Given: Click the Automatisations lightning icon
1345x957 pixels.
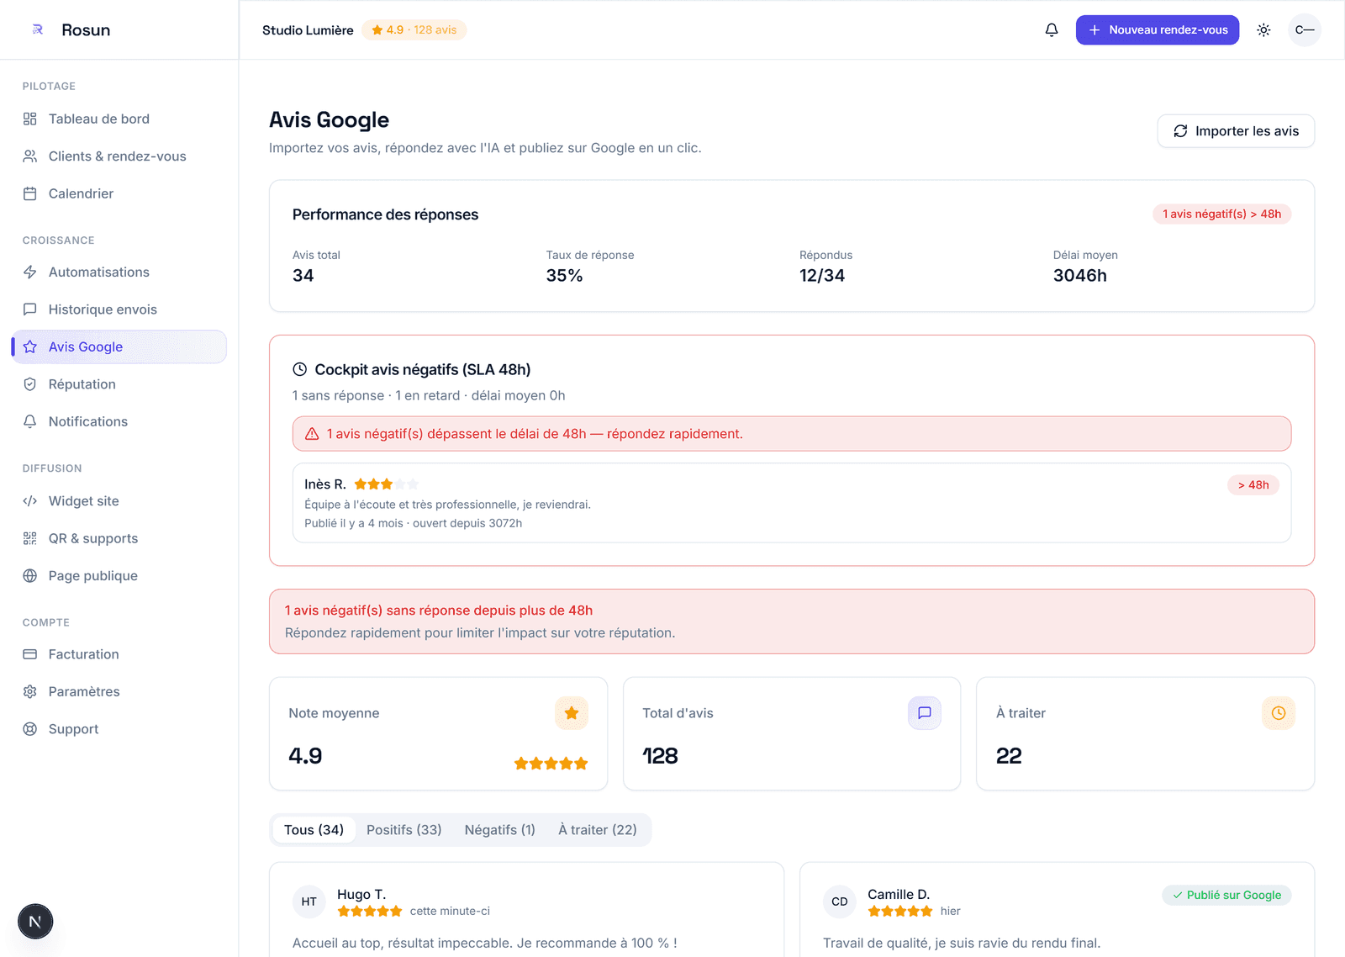Looking at the screenshot, I should tap(30, 272).
